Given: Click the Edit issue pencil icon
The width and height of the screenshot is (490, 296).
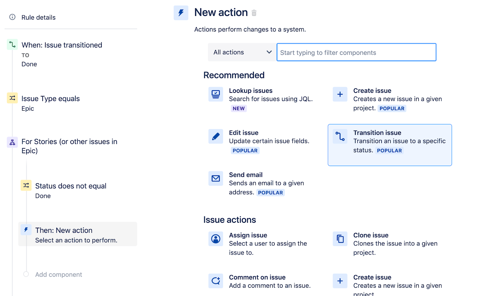Looking at the screenshot, I should [216, 136].
